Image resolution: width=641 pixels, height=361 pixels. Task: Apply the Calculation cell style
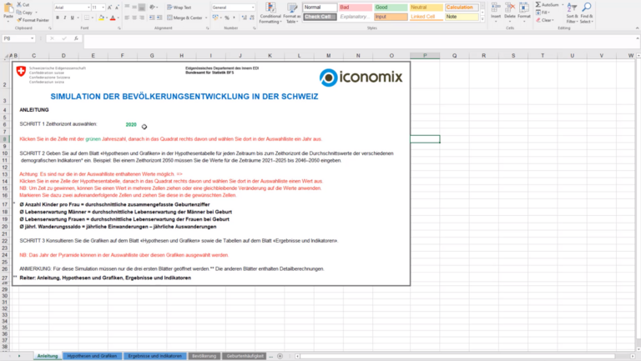(x=462, y=8)
